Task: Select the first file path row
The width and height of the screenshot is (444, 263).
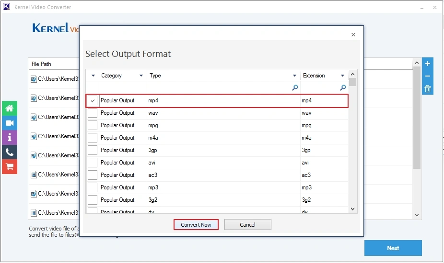Action: (54, 79)
